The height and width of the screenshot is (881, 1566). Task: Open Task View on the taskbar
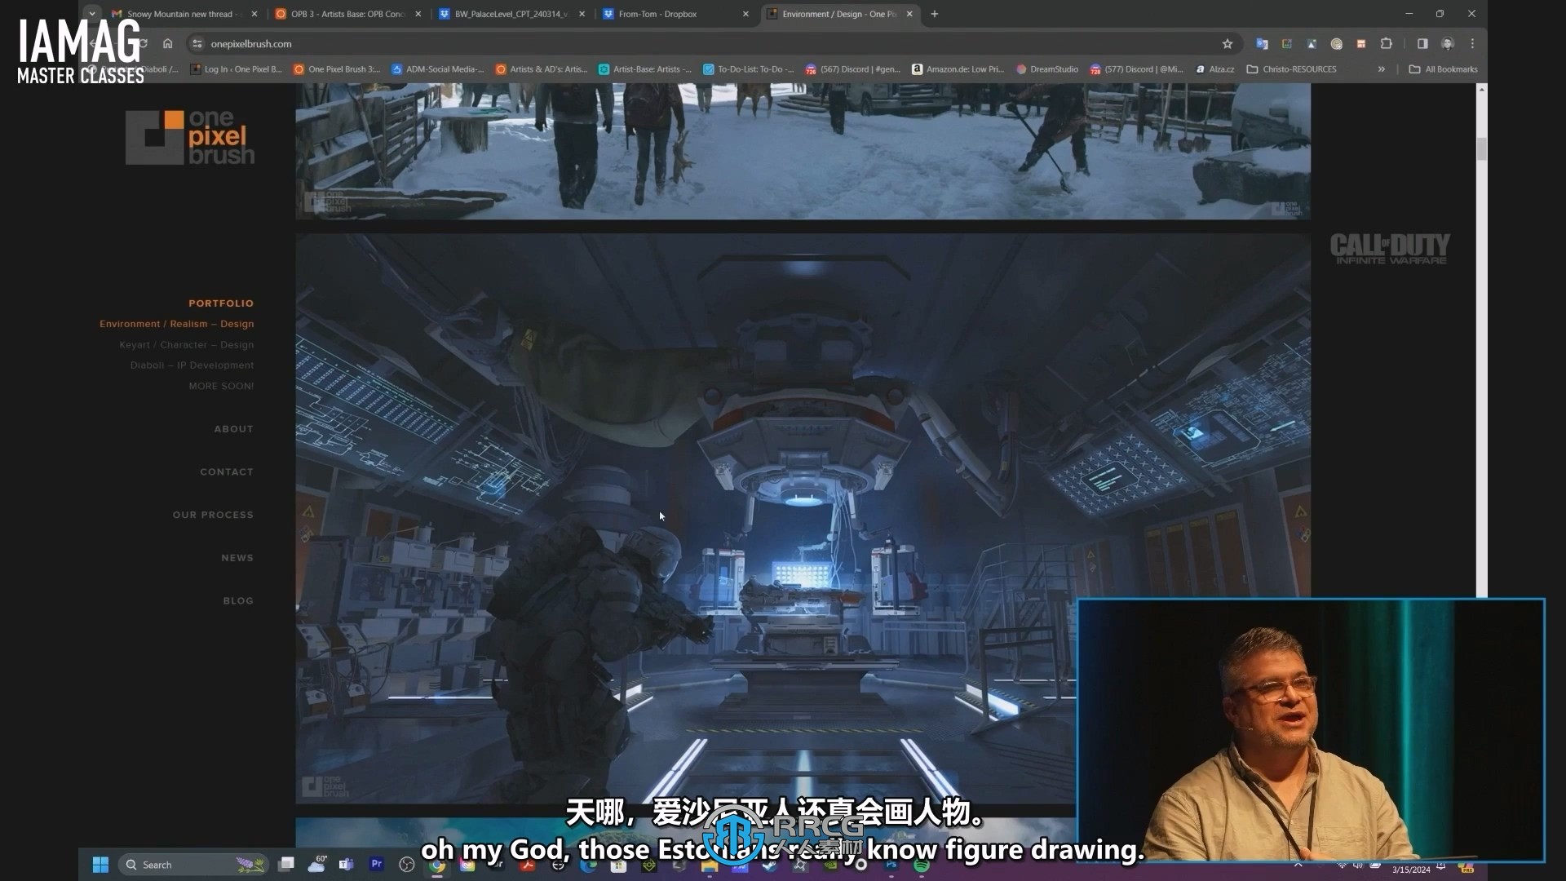pos(285,865)
